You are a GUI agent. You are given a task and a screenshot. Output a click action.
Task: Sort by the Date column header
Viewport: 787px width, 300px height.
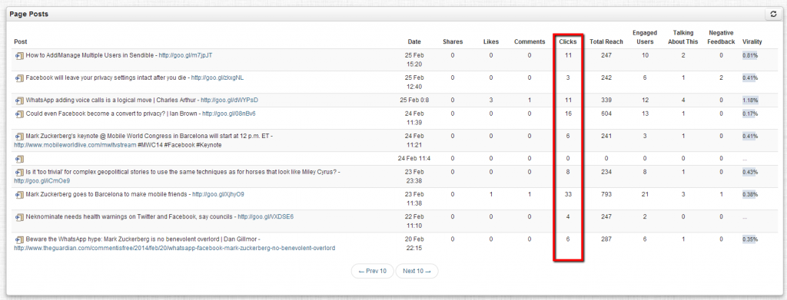pyautogui.click(x=414, y=41)
